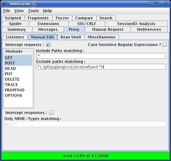
Task: Enable the Intercept responses checkbox
Action: point(51,113)
